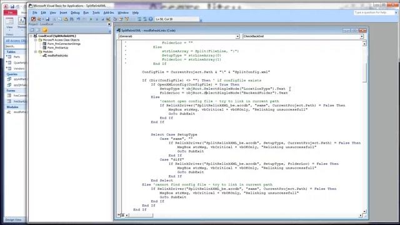Click the code window vertical scrollbar up arrow
400x225 pixels.
pos(364,44)
